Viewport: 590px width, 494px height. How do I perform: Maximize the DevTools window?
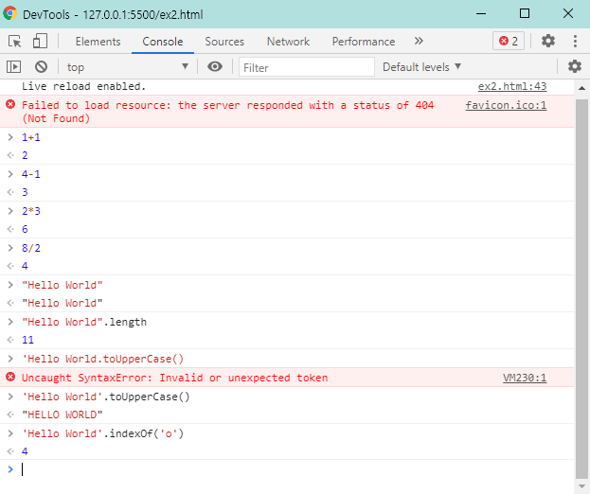(x=525, y=14)
